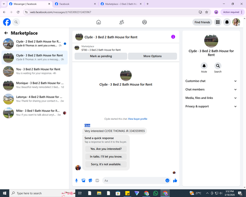Click the large house avatar in right panel

(211, 40)
